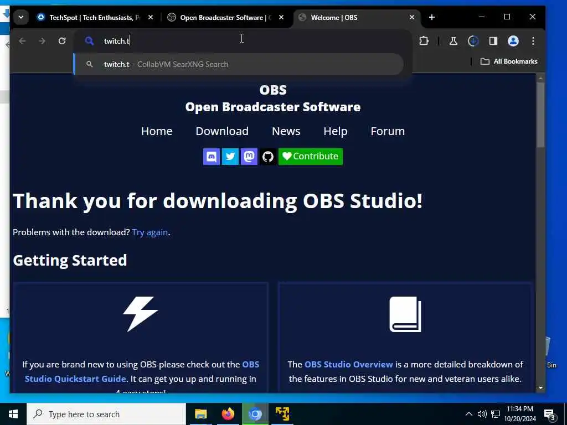Image resolution: width=567 pixels, height=425 pixels.
Task: Close the Welcome | OBS tab
Action: point(412,17)
